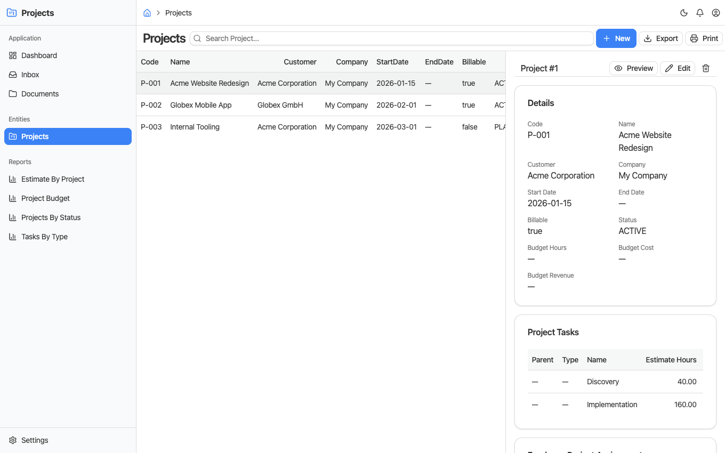Select the Globex Mobile App row
The height and width of the screenshot is (453, 725).
coord(321,105)
